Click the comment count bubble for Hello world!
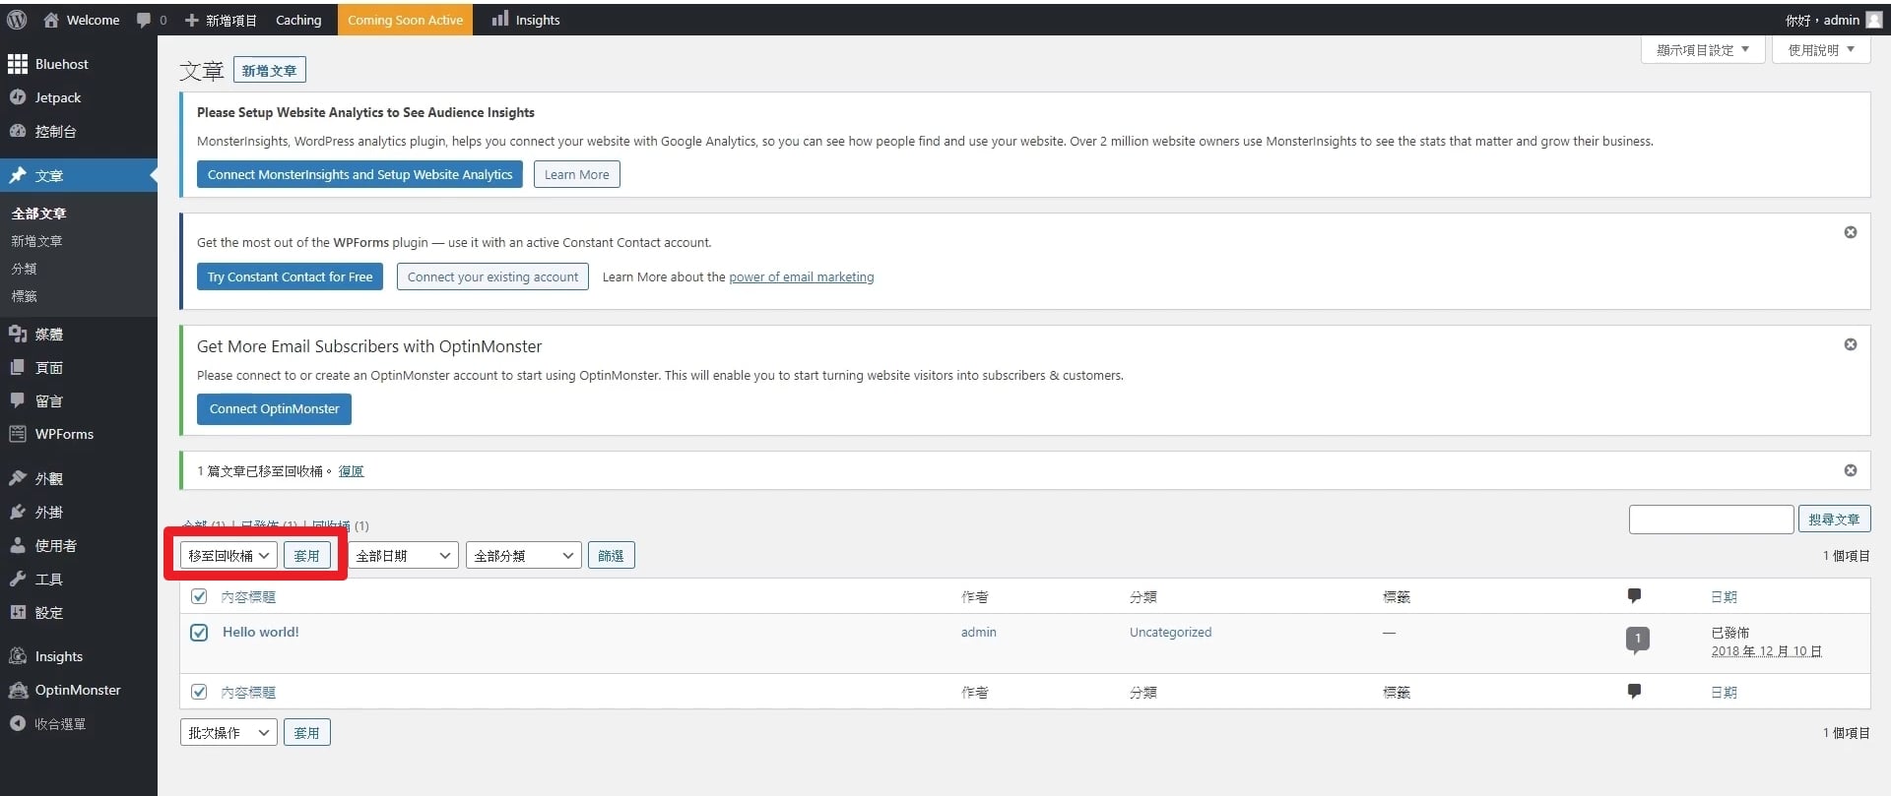This screenshot has width=1891, height=796. pos(1637,639)
